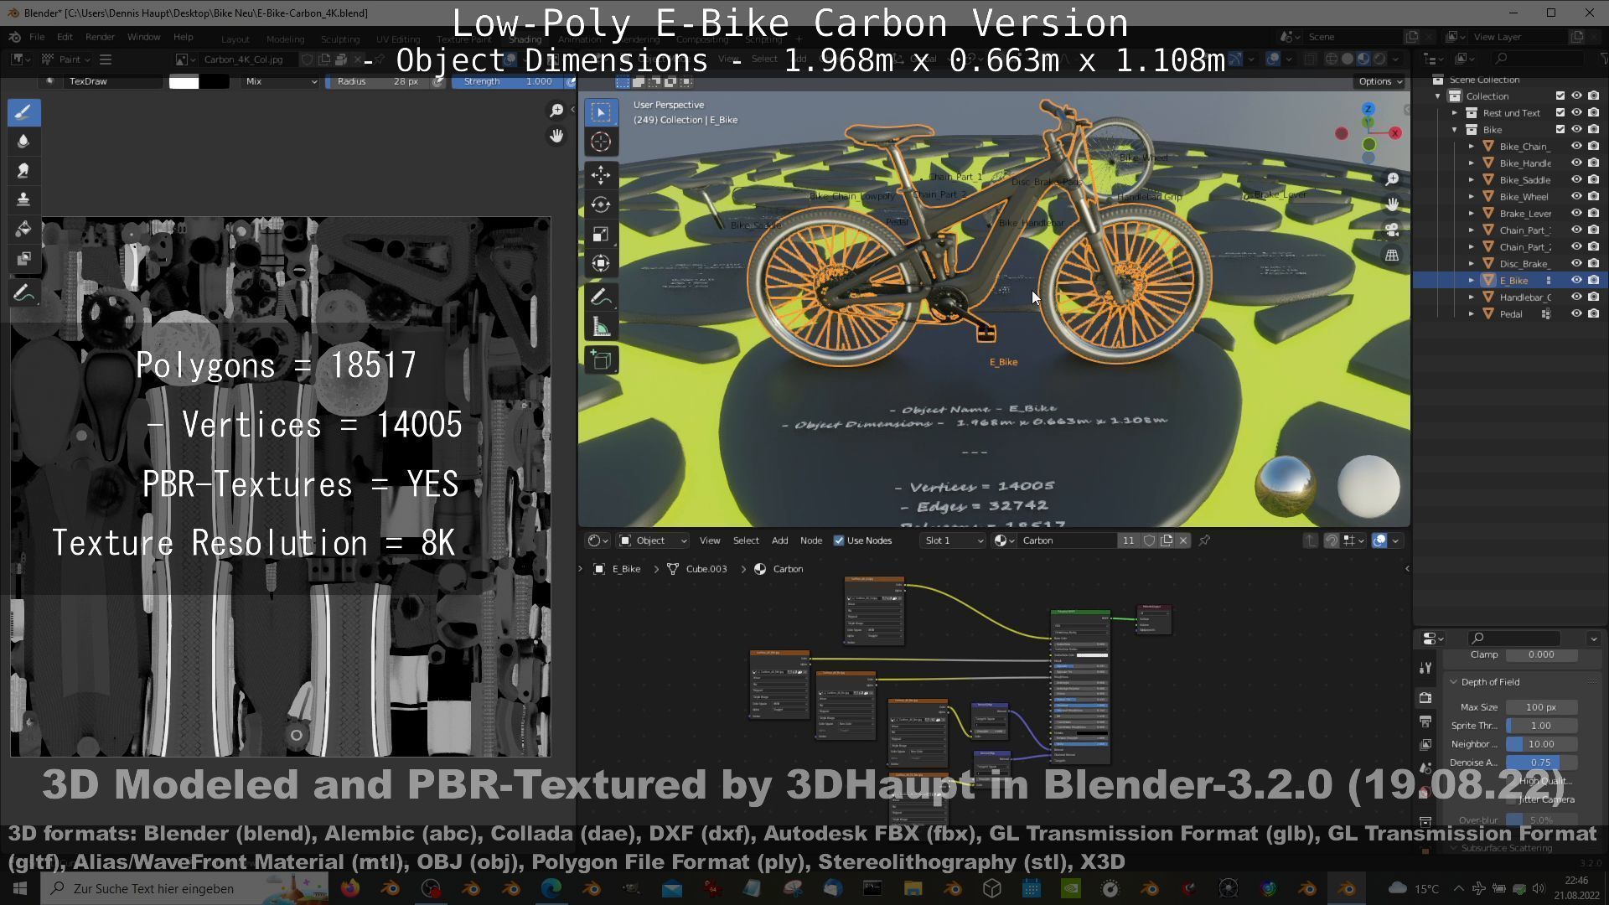Open the viewport Options dropdown

point(1379,81)
